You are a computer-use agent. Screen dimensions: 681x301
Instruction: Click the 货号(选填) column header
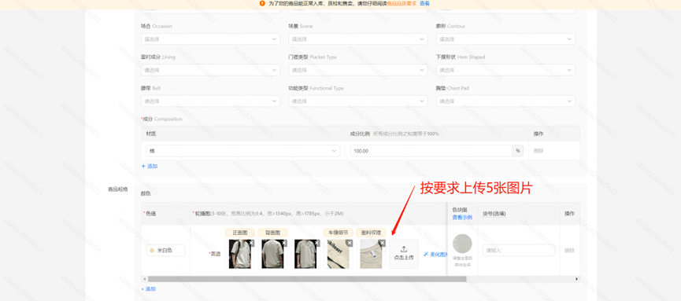pyautogui.click(x=494, y=214)
